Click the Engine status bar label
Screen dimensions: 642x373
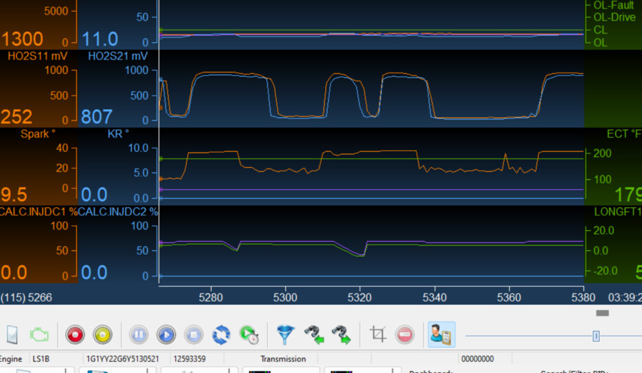click(11, 359)
